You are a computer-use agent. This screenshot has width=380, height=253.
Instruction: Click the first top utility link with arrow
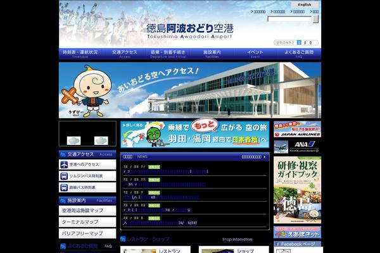click(x=258, y=11)
